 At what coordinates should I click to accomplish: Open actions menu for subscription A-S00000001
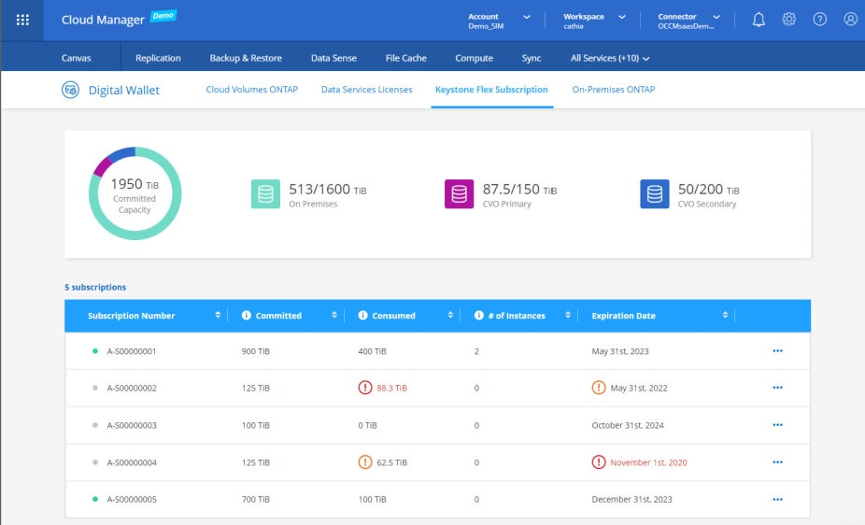pyautogui.click(x=777, y=351)
